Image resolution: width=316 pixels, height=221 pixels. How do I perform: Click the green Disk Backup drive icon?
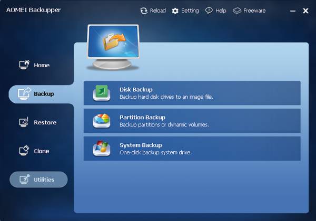pos(102,93)
